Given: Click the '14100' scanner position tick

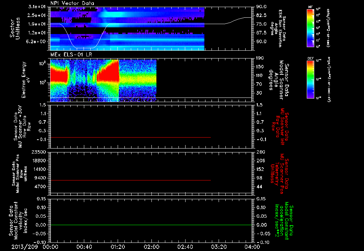Looking at the screenshot, I should [x=38, y=169].
